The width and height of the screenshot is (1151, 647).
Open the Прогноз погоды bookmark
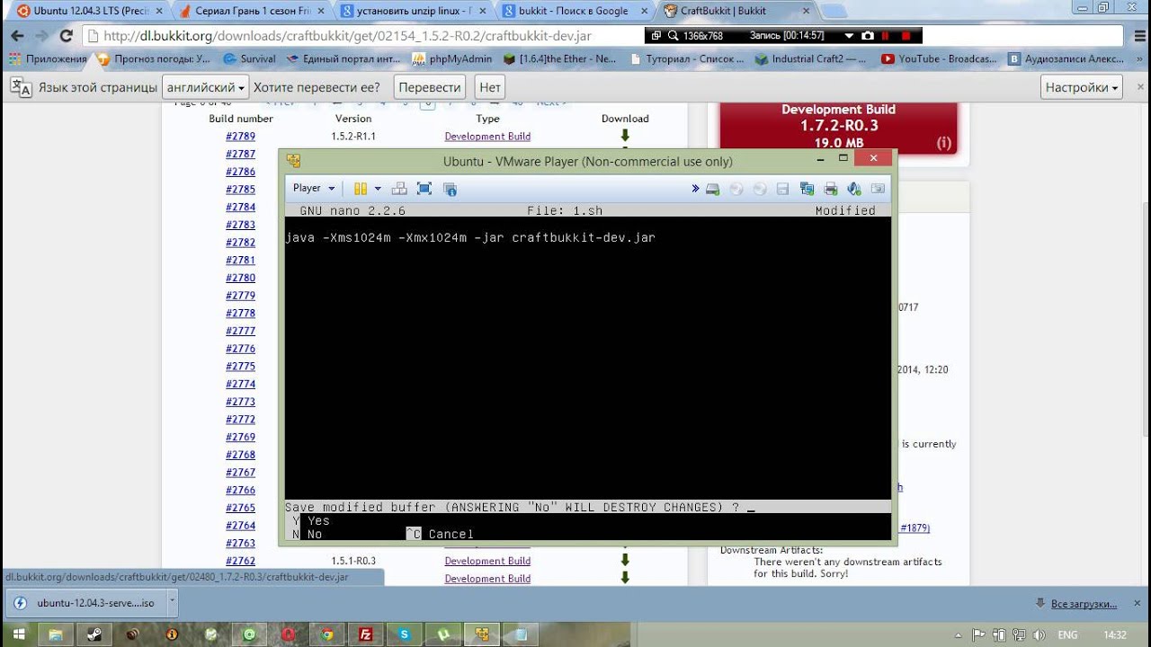(153, 59)
